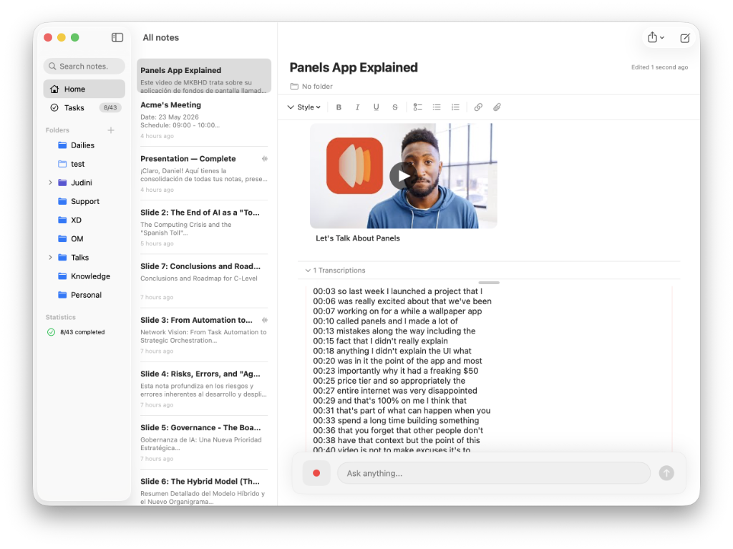Screen dimensions: 733x549
Task: Play the Panels video
Action: (x=403, y=176)
